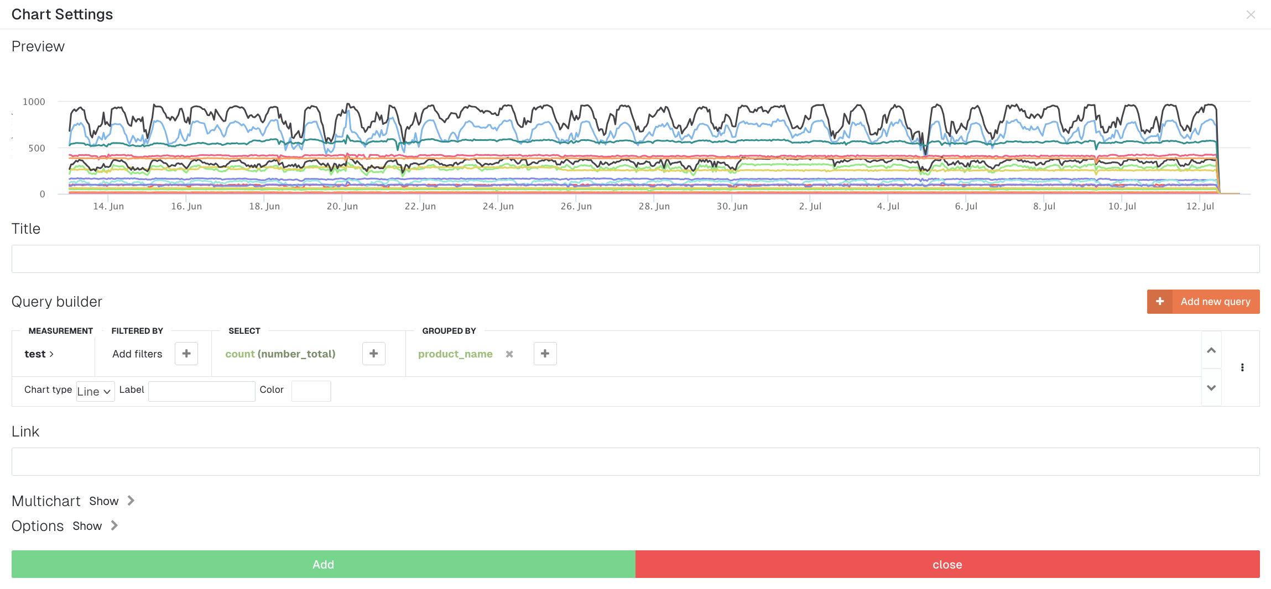
Task: Open the test measurement selector
Action: [39, 354]
